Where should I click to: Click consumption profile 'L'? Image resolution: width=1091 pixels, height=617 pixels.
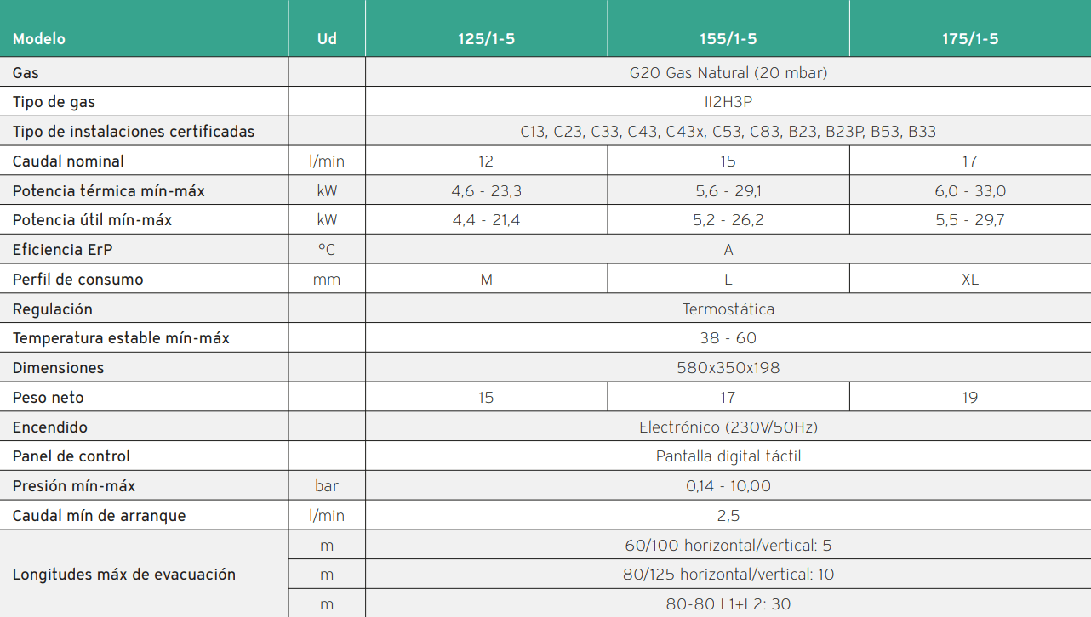coord(728,280)
